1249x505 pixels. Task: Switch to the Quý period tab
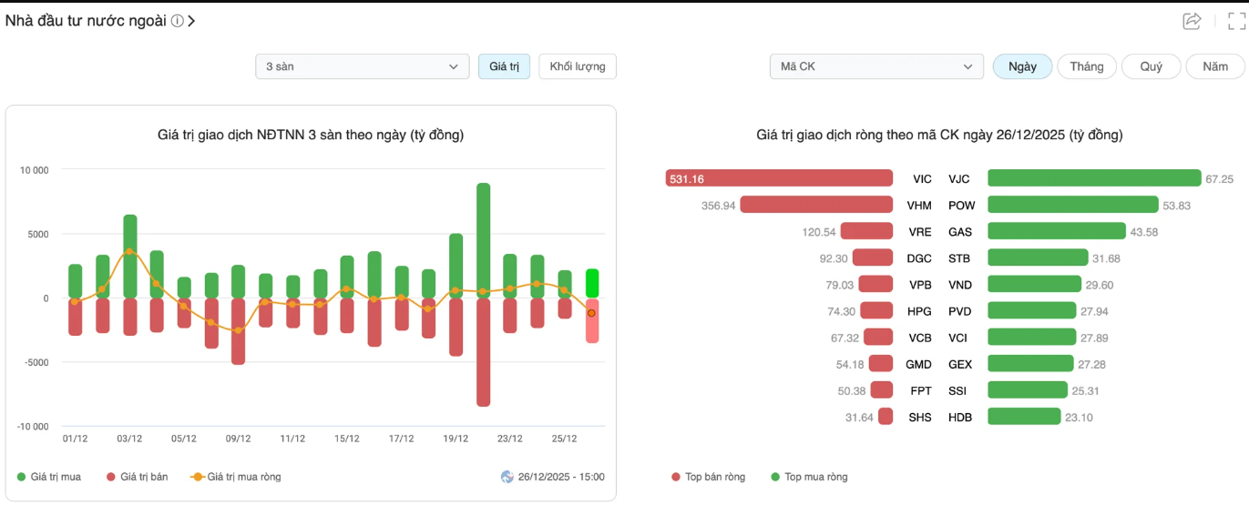click(x=1151, y=66)
